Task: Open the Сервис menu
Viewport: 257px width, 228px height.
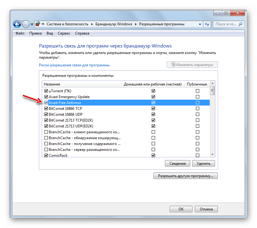Action: tap(64, 33)
